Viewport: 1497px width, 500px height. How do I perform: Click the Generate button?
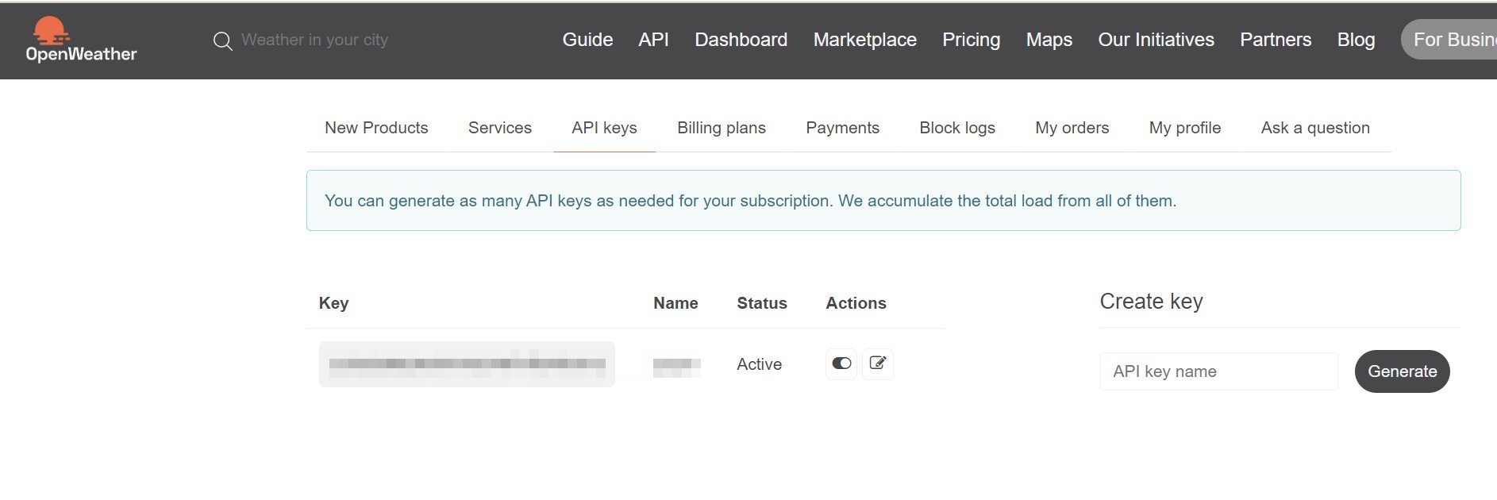(x=1402, y=371)
